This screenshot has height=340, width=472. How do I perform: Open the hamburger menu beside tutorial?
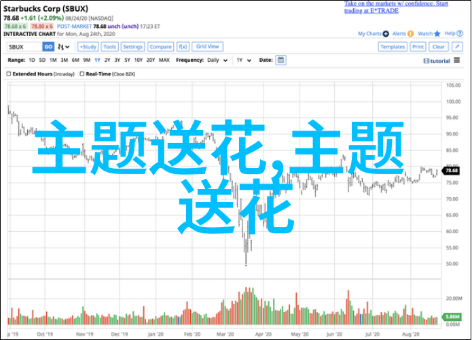[457, 61]
